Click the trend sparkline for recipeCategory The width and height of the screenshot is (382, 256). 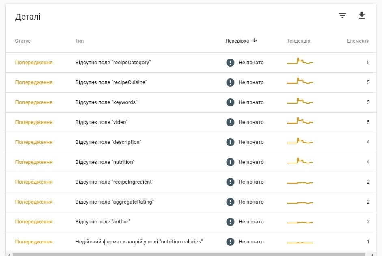coord(300,62)
